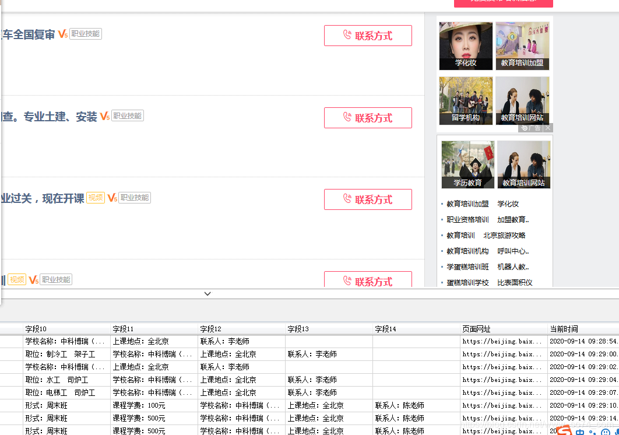This screenshot has height=435, width=619.
Task: Select cell 课程学费: 100元
Action: coord(154,405)
